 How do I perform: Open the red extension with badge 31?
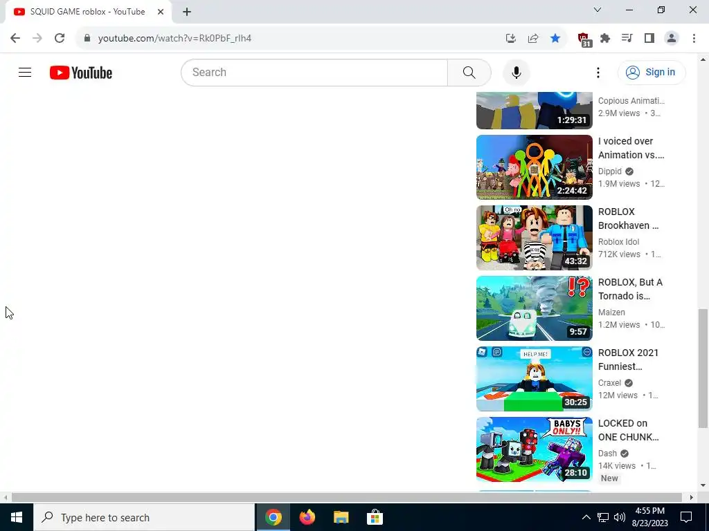584,39
